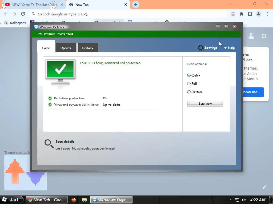Click the 4:22 AM clock
This screenshot has height=204, width=273.
coord(258,200)
